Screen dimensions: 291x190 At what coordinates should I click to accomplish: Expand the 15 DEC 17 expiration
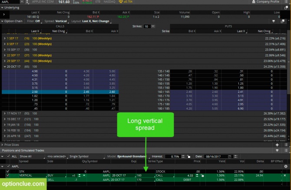point(5,119)
